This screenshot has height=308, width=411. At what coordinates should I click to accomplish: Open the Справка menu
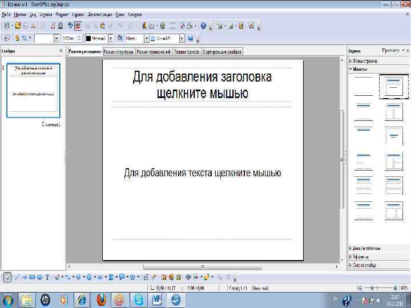point(135,15)
